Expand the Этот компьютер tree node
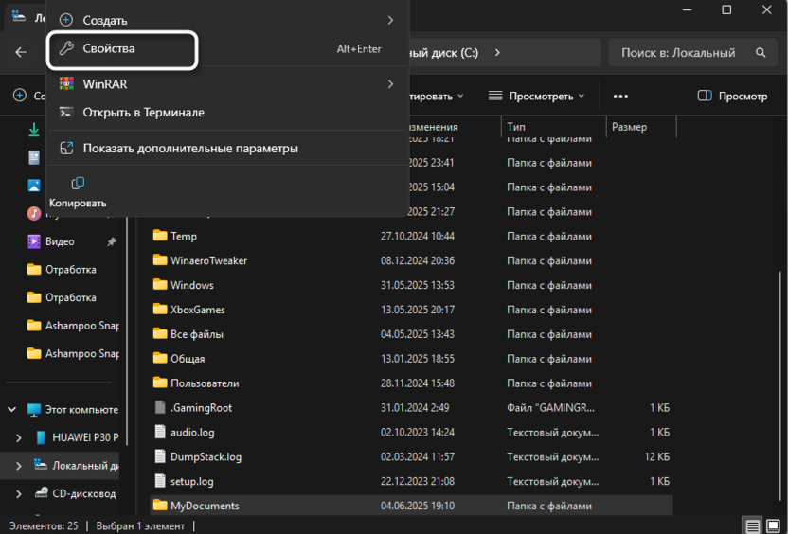Screen dimensions: 788x534 12,410
